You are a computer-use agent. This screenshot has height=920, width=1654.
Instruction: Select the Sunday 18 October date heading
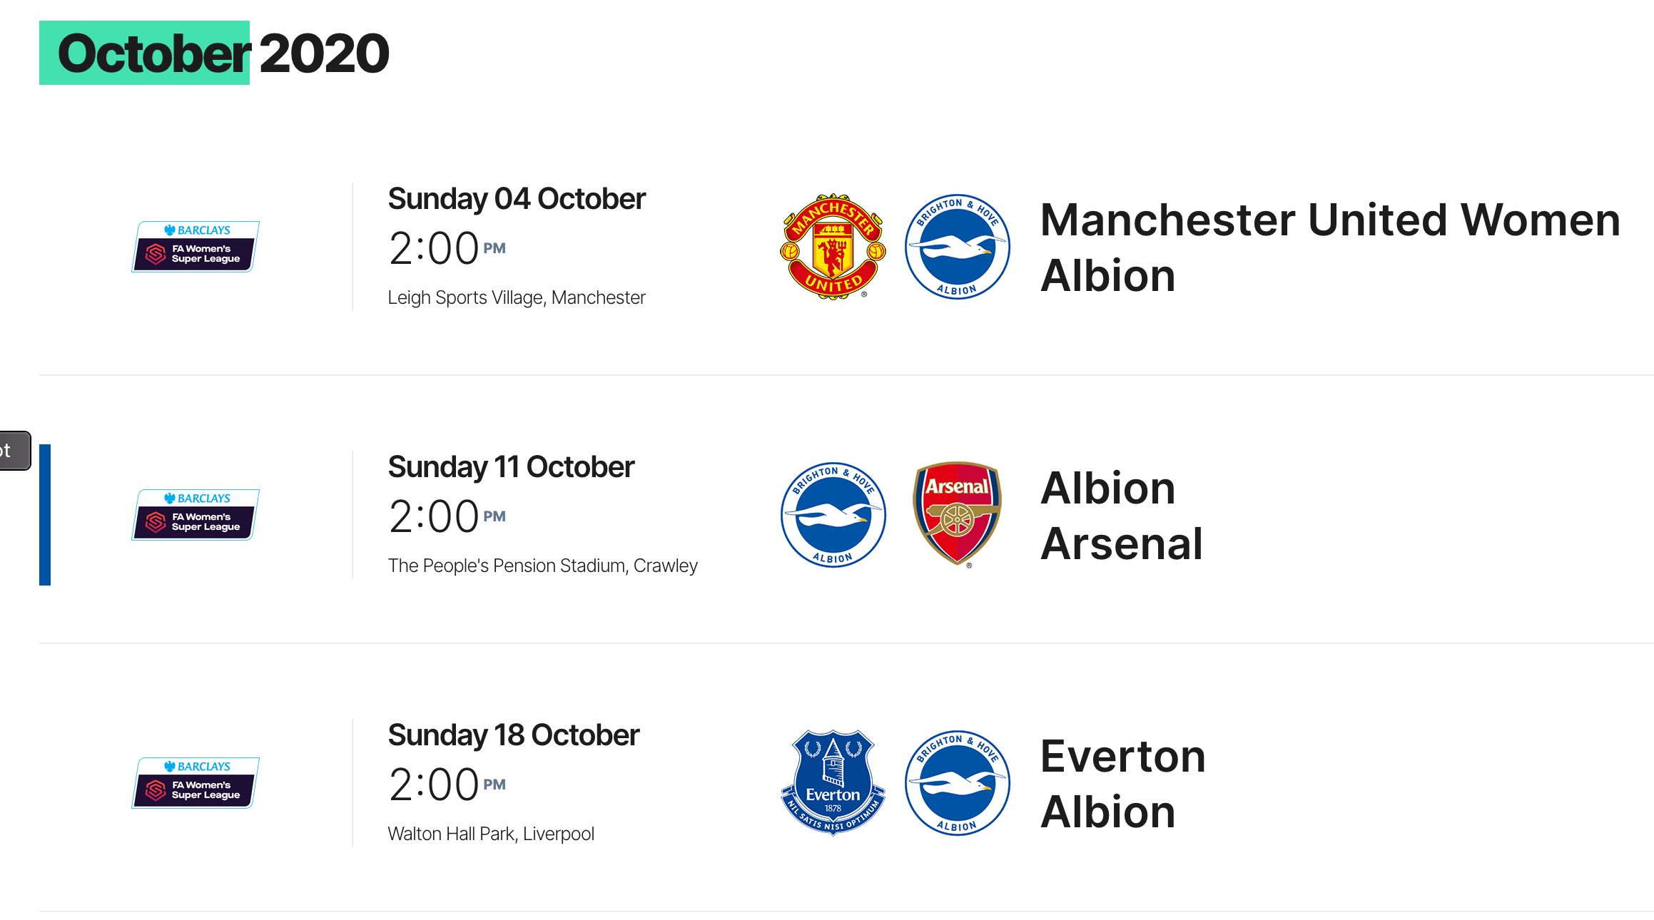coord(514,735)
